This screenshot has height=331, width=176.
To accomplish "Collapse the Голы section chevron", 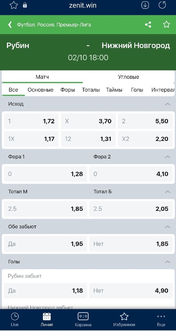I will [167, 262].
